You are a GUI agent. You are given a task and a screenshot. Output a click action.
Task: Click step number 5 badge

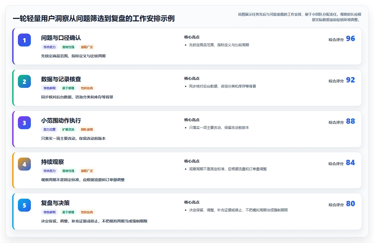[24, 205]
